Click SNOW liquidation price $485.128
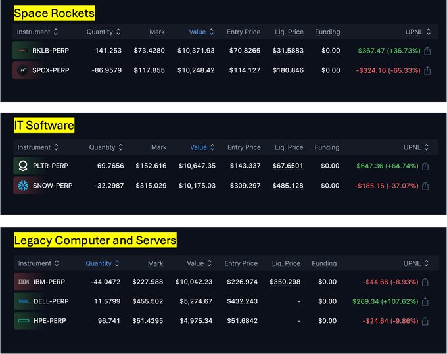This screenshot has height=354, width=447. click(288, 186)
